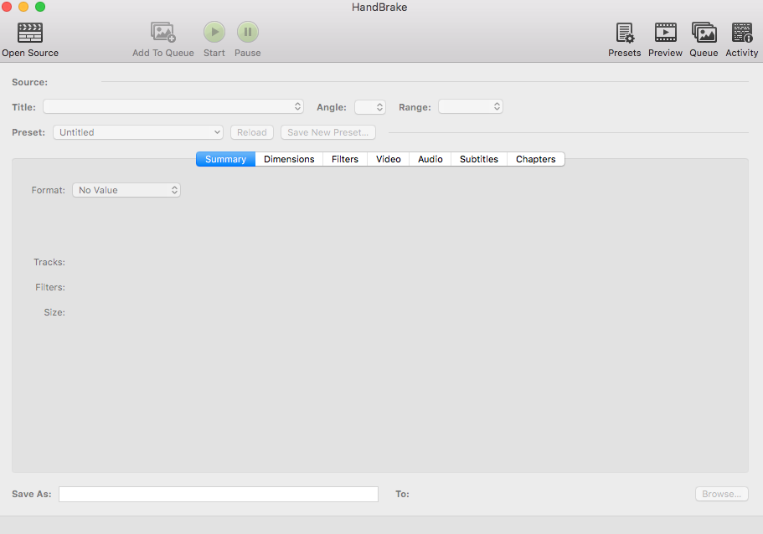Viewport: 763px width, 534px height.
Task: Expand the Preset dropdown showing Untitled
Action: [x=138, y=132]
